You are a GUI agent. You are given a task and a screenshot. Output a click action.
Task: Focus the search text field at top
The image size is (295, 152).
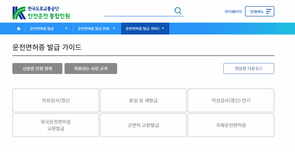[x=138, y=11]
